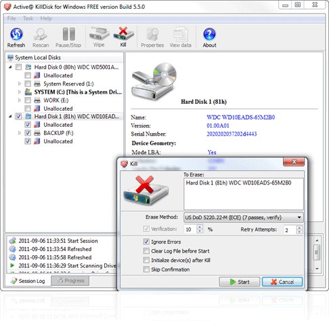This screenshot has height=321, width=329.
Task: Click the Verification percent value field
Action: pos(191,229)
